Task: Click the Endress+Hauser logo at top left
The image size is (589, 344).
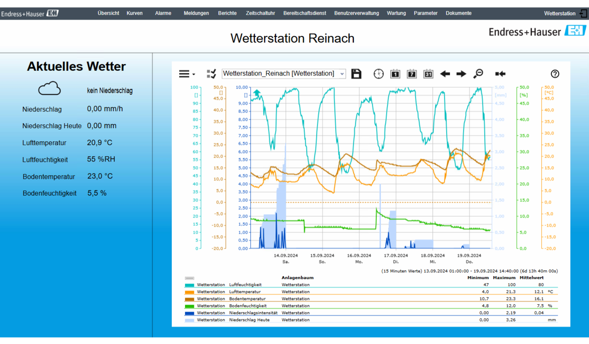Action: 29,14
